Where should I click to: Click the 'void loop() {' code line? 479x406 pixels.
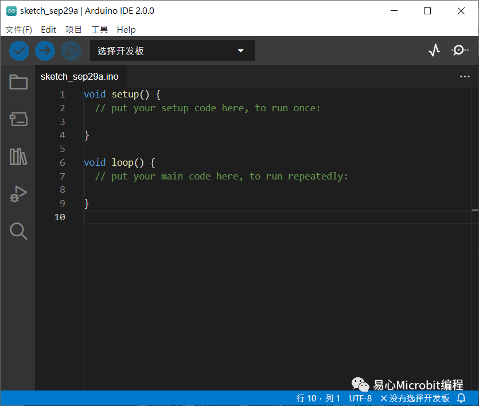point(119,162)
